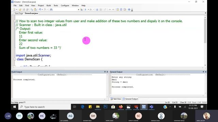Viewport: 218px width, 122px height.
Task: Click the first window layout toolbar icon
Action: pos(118,9)
